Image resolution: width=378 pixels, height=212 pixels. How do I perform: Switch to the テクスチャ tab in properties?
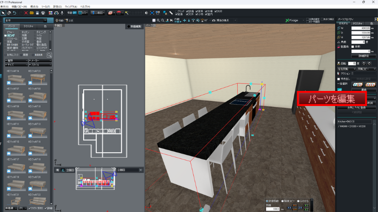[357, 23]
